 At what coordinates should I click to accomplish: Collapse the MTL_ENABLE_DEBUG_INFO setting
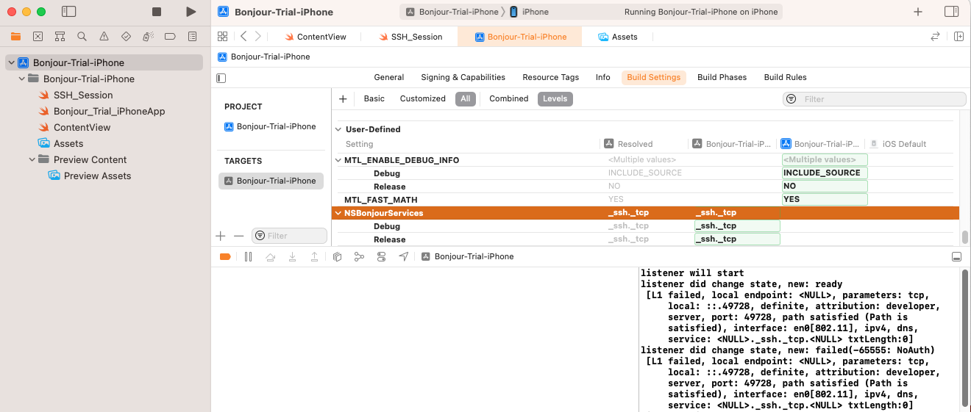click(x=338, y=160)
